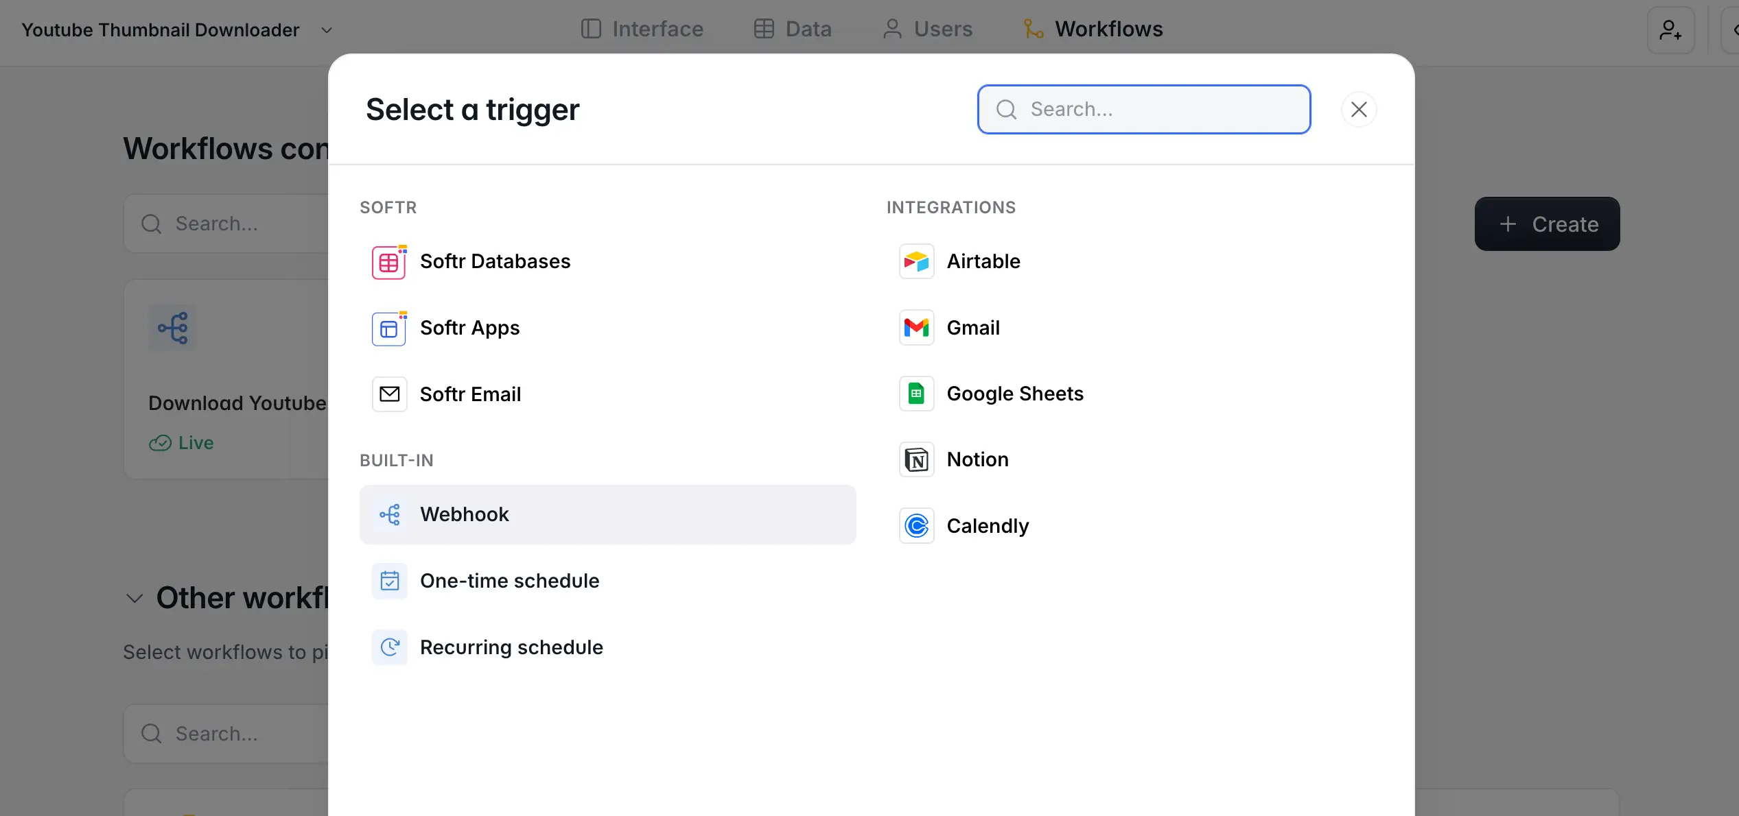Select the Calendly integration icon

916,527
